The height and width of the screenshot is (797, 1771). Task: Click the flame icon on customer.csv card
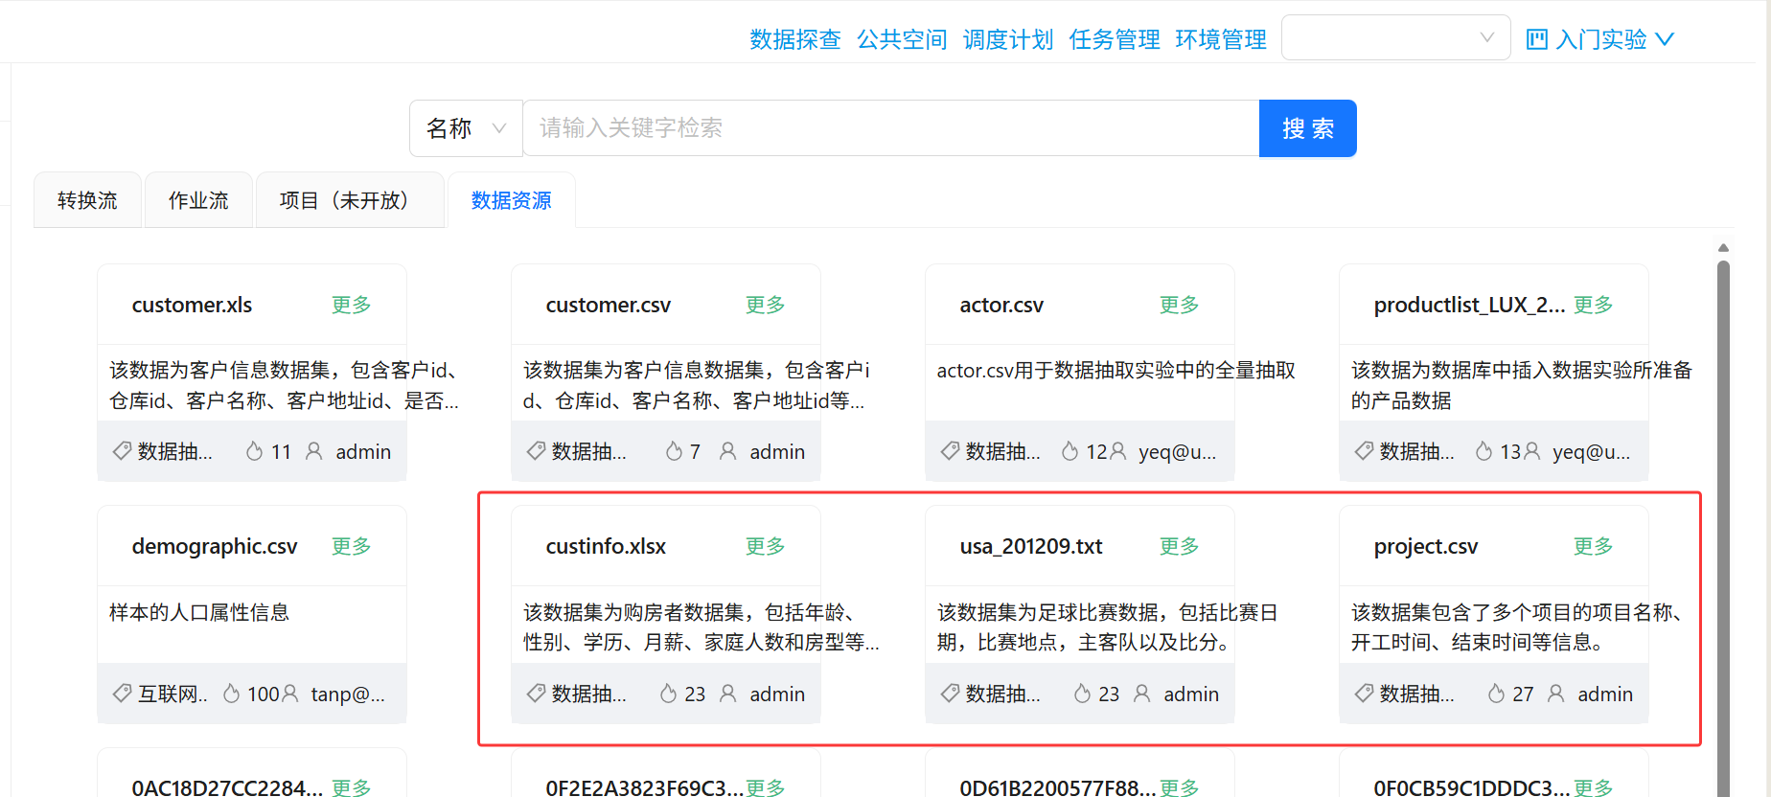click(674, 451)
